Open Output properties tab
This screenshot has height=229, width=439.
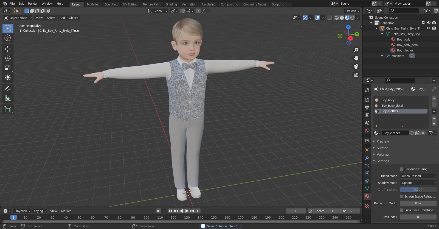(x=367, y=108)
